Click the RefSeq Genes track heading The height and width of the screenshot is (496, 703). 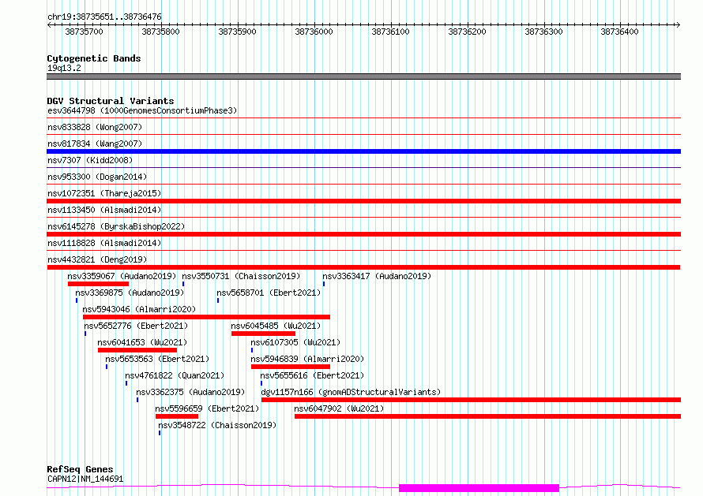pyautogui.click(x=80, y=470)
